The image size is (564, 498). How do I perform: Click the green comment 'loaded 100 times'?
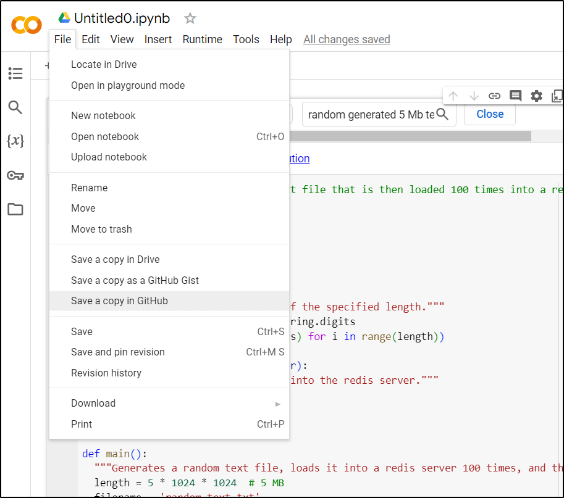(x=457, y=189)
